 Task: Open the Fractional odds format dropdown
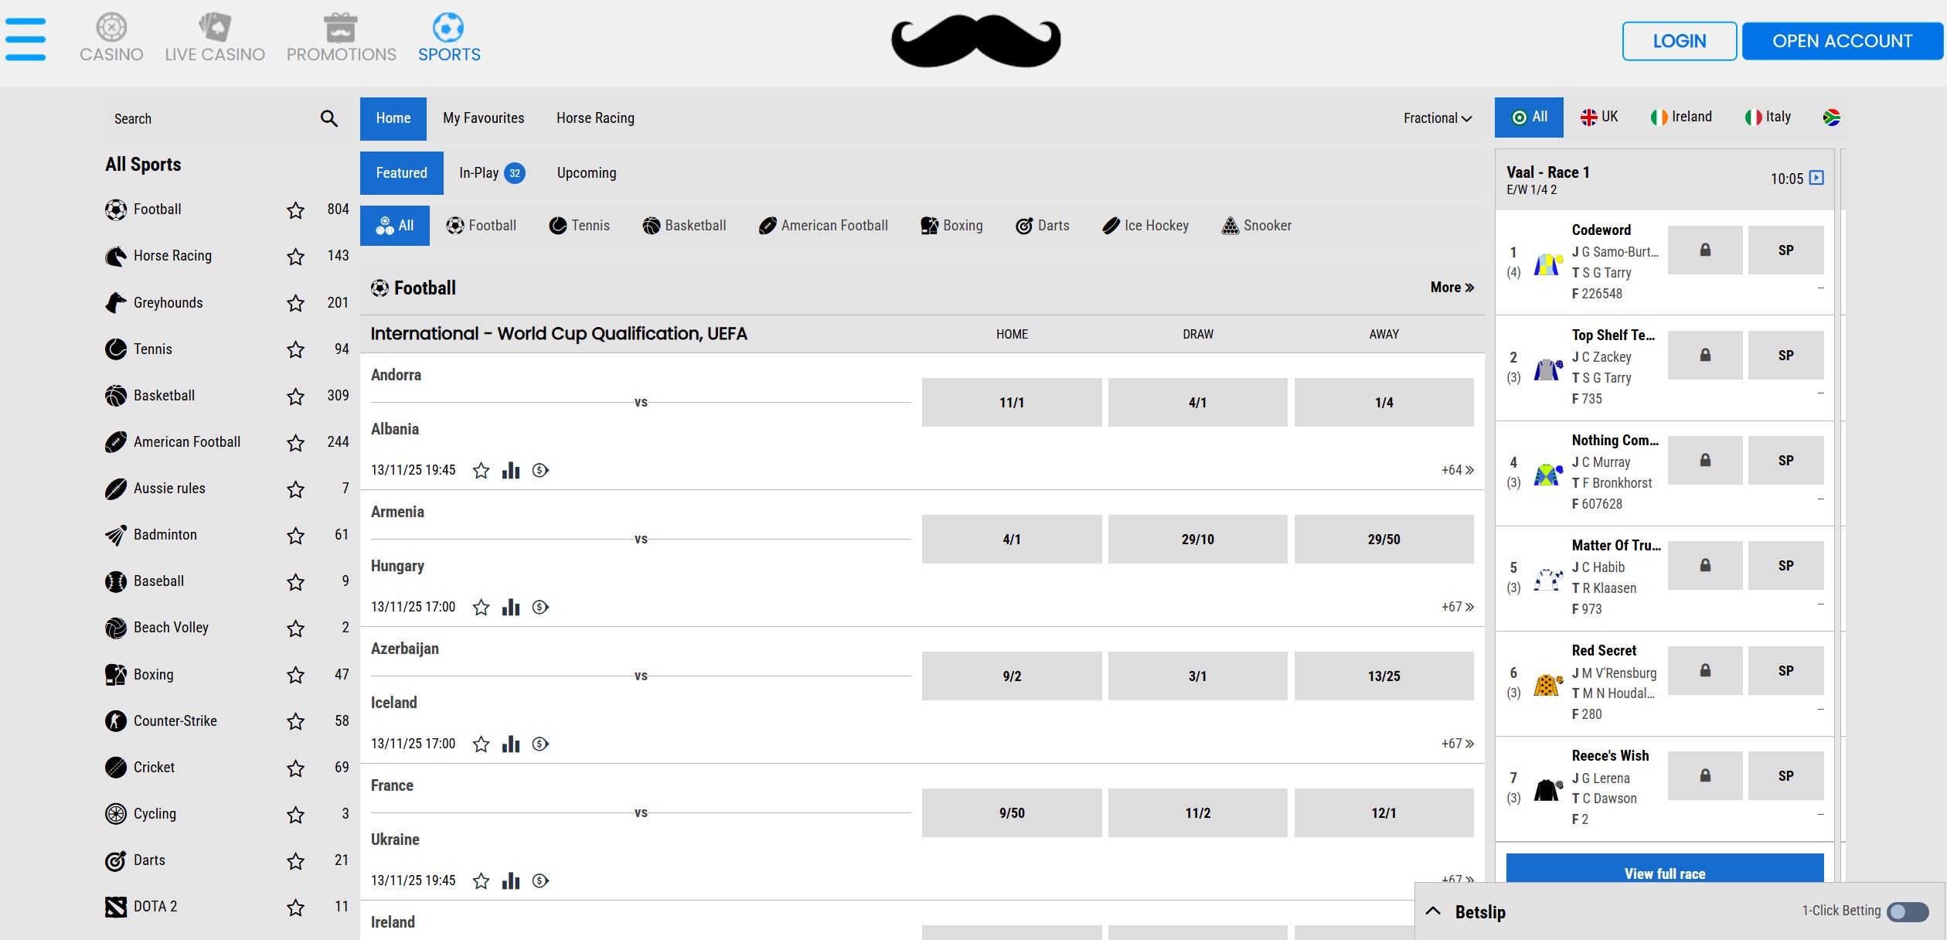click(1437, 118)
